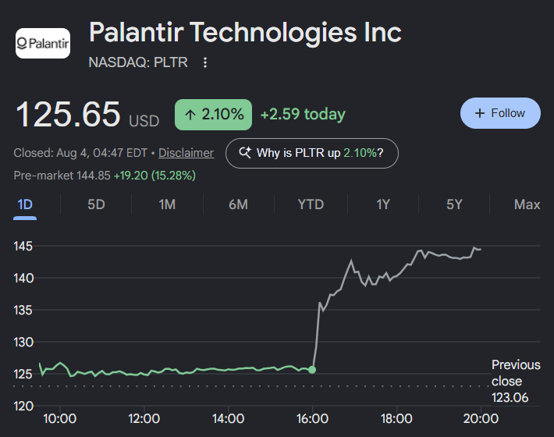Click the Previous close 123.06 label
Screen dimensions: 554x437
[x=516, y=381]
